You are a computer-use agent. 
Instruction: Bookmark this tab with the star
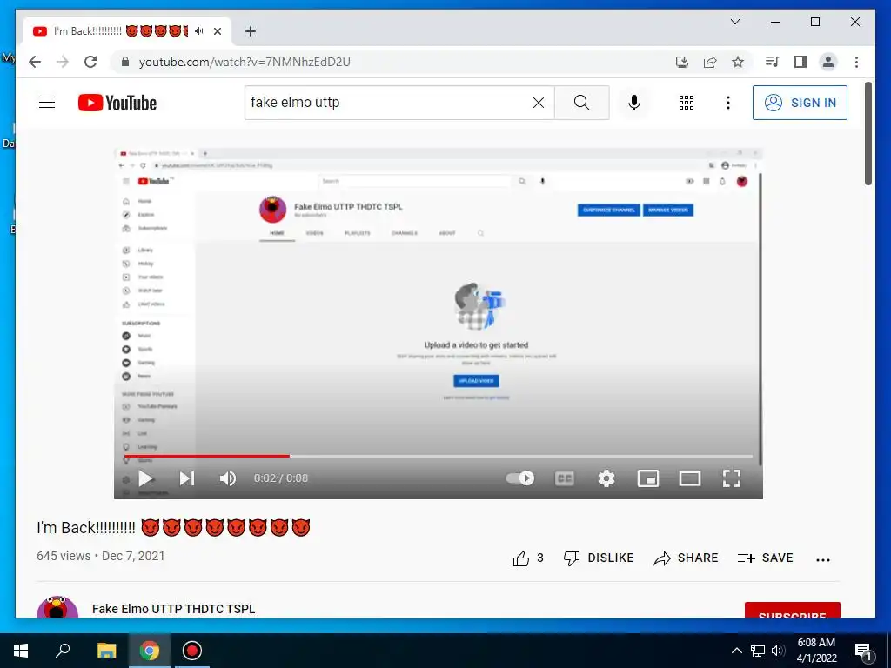(738, 62)
